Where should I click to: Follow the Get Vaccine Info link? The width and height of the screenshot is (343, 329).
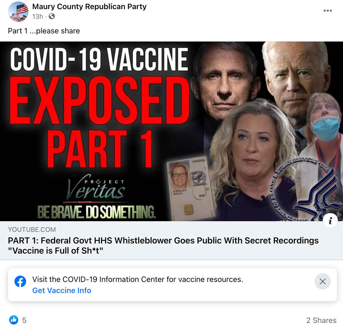(x=62, y=291)
